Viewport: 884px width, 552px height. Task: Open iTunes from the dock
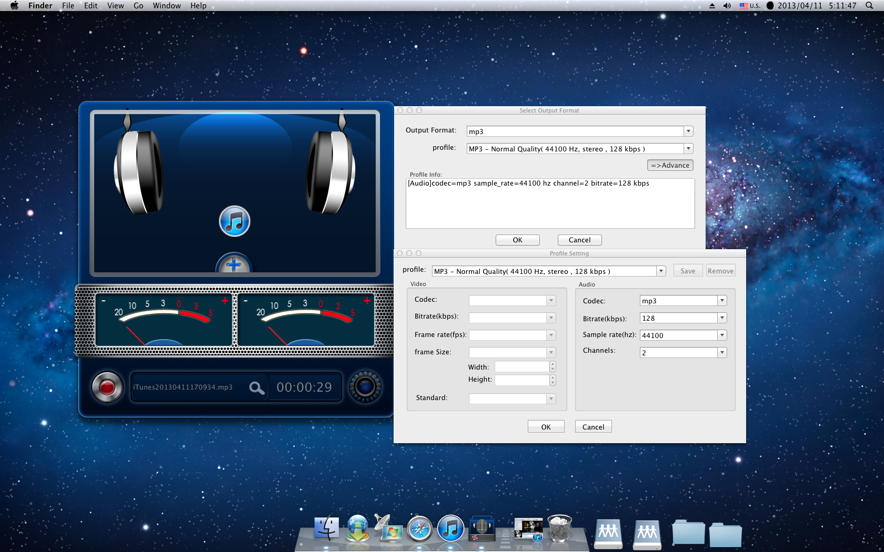(x=451, y=528)
